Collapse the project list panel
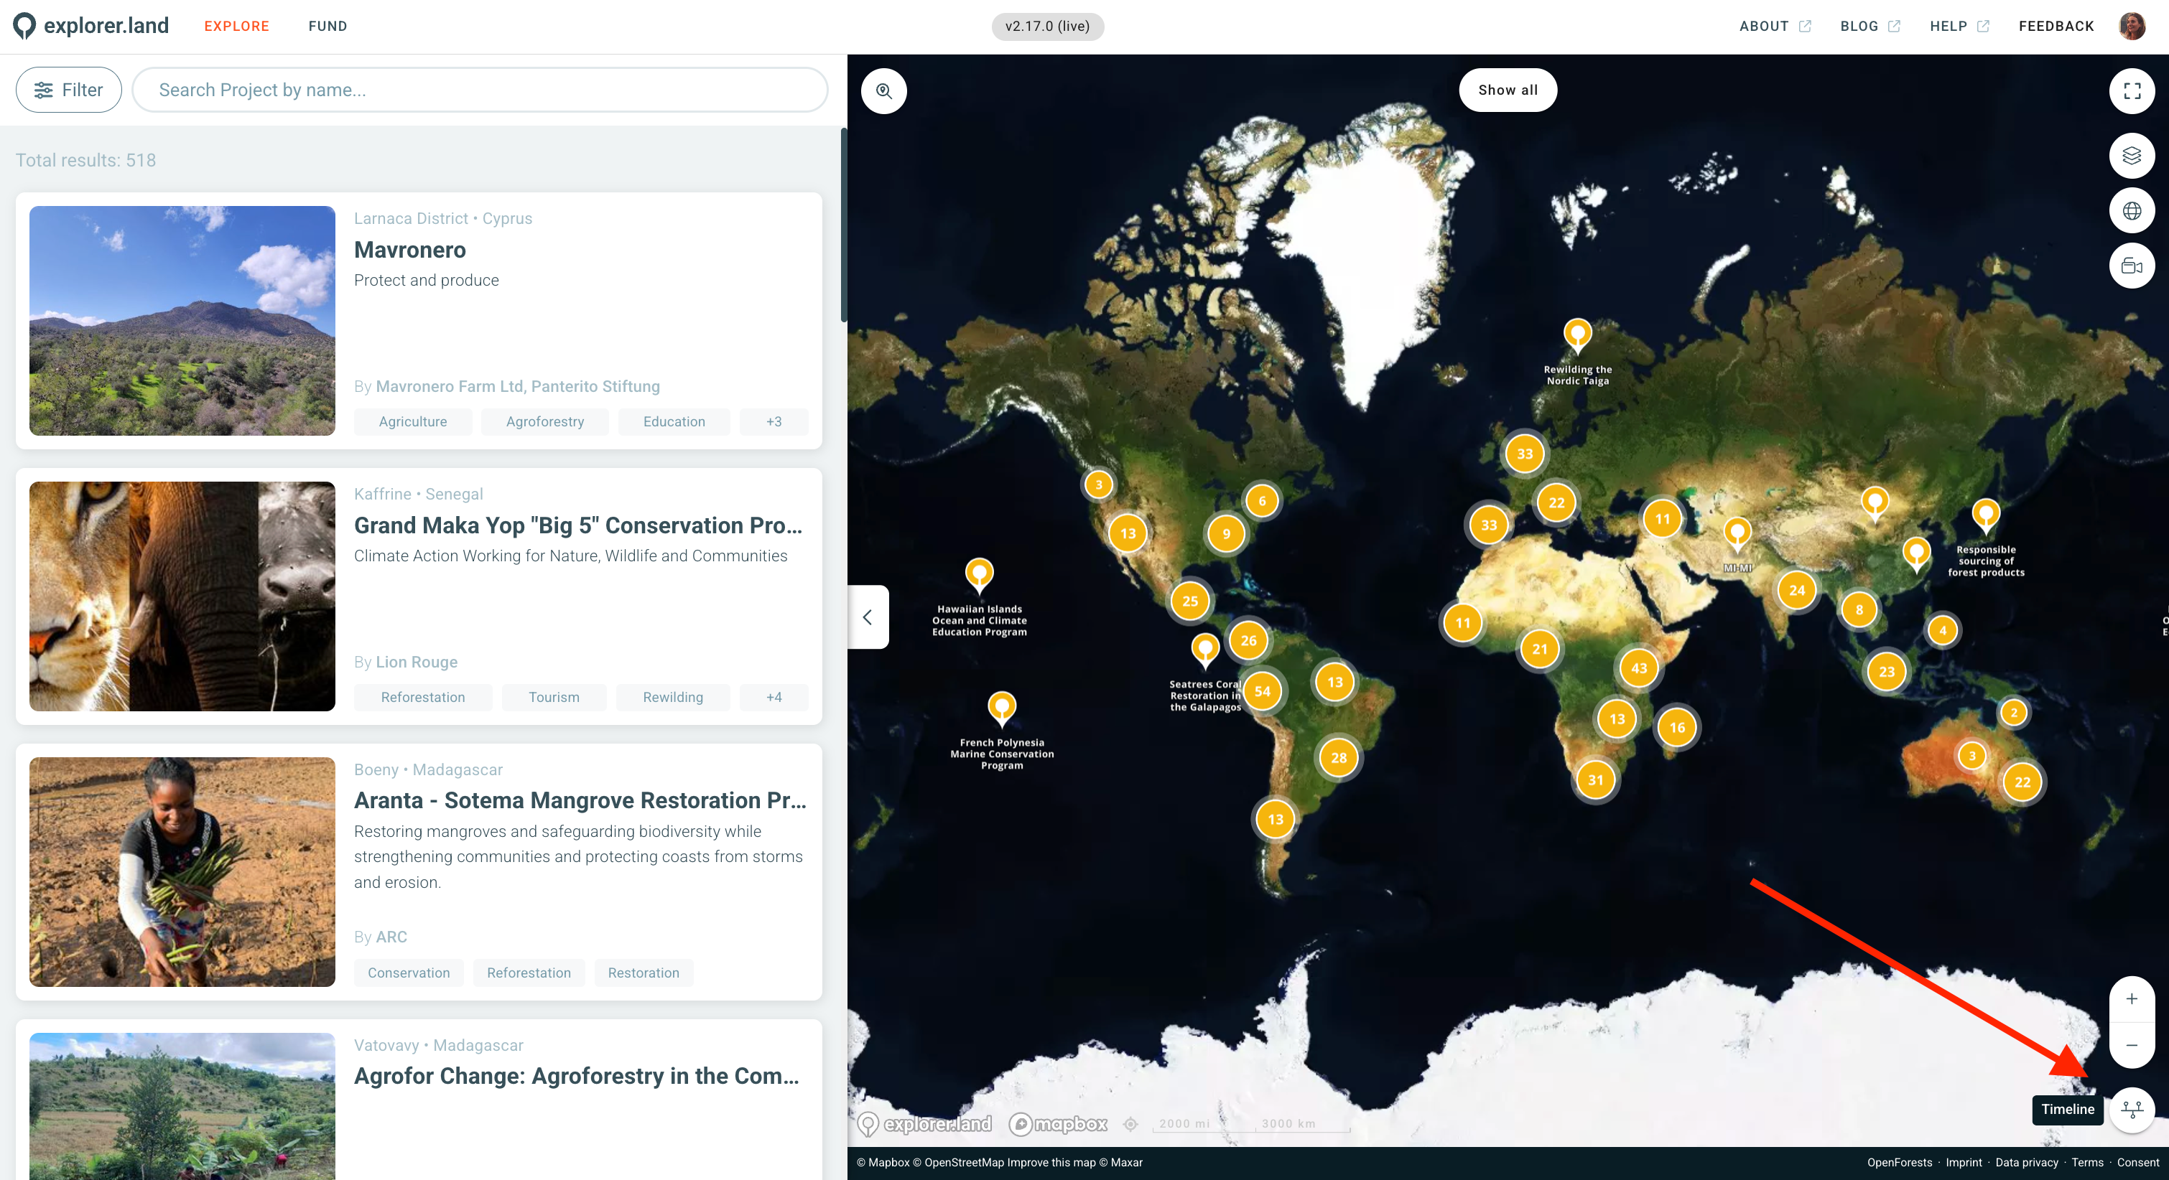 (868, 617)
